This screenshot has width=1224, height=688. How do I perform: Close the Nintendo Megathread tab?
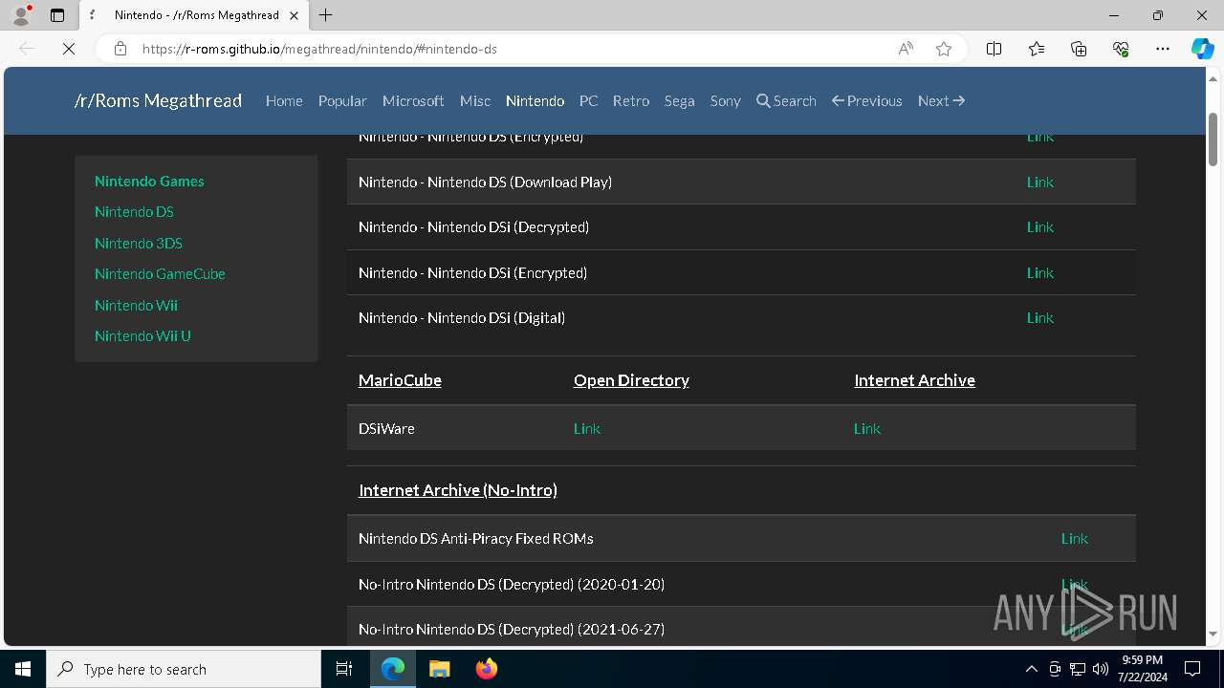click(295, 15)
